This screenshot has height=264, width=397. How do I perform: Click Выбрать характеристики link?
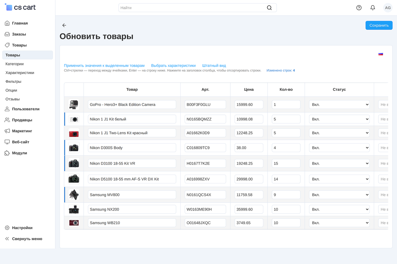pyautogui.click(x=173, y=66)
